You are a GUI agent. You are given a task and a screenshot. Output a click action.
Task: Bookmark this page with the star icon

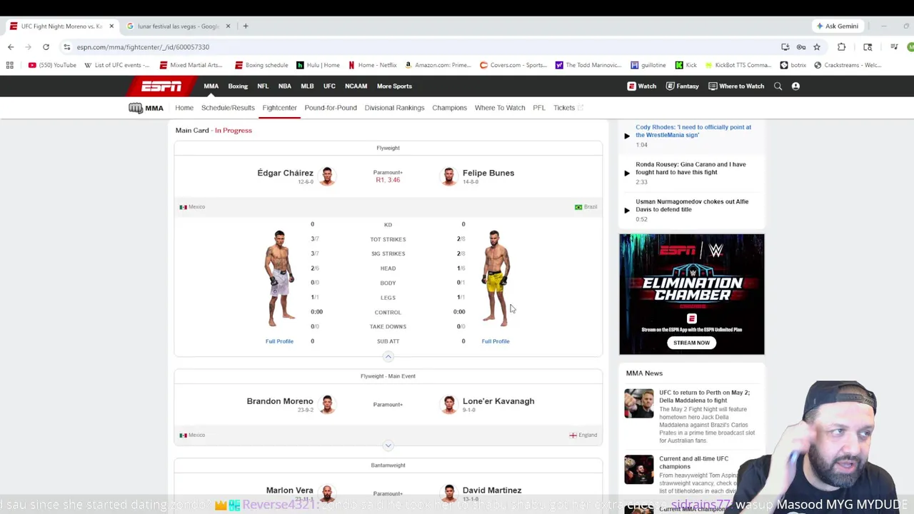(817, 47)
